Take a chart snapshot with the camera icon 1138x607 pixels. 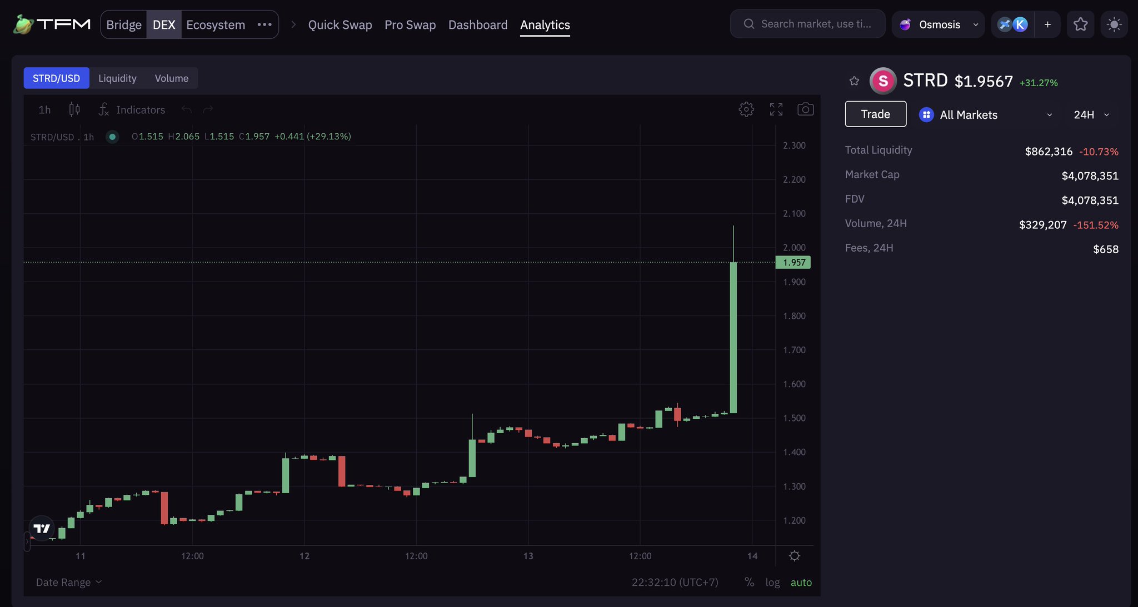click(805, 109)
